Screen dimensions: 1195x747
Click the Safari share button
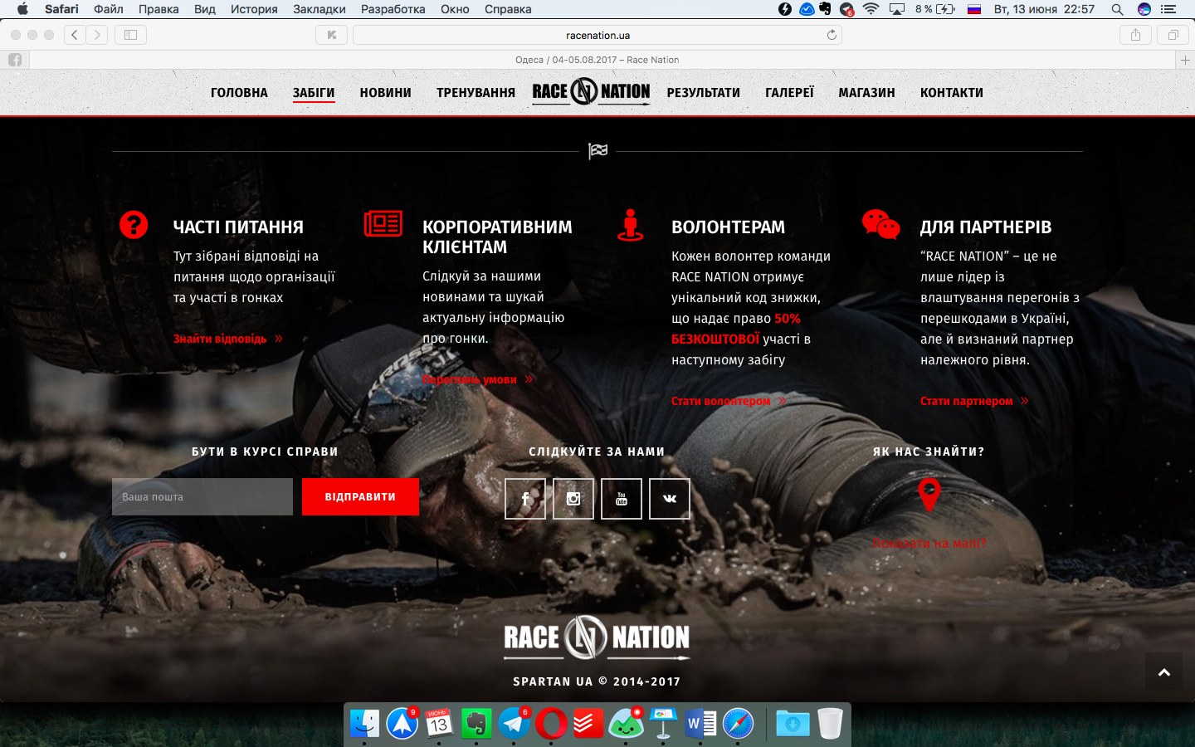pyautogui.click(x=1135, y=35)
